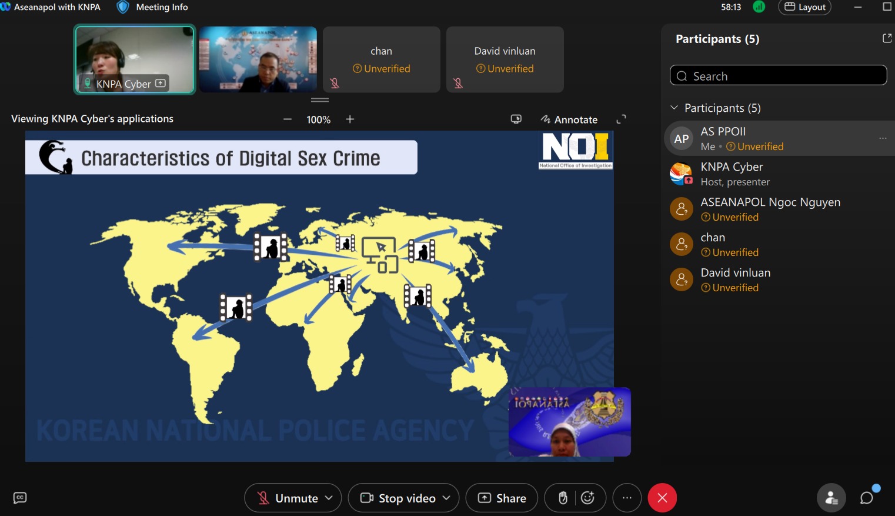Open the Layout menu

click(x=804, y=7)
